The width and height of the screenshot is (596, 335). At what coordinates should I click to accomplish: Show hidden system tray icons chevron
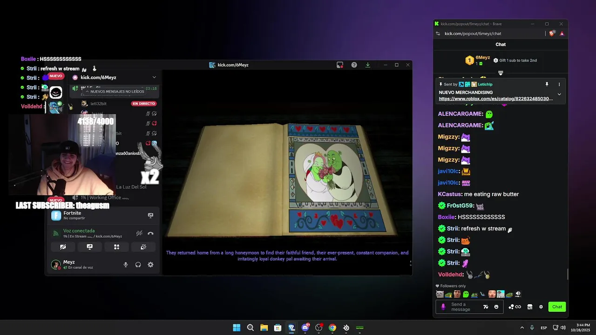point(522,328)
